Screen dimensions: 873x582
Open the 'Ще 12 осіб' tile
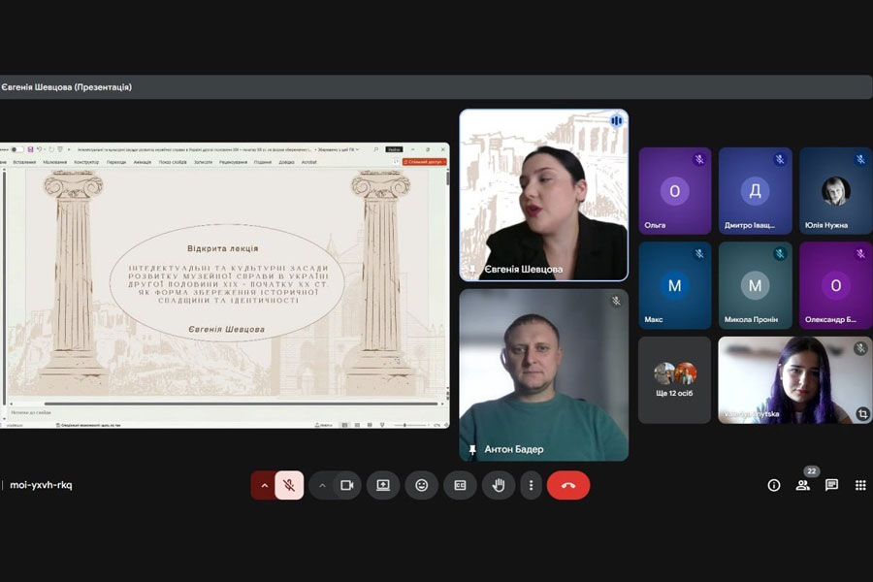(675, 380)
